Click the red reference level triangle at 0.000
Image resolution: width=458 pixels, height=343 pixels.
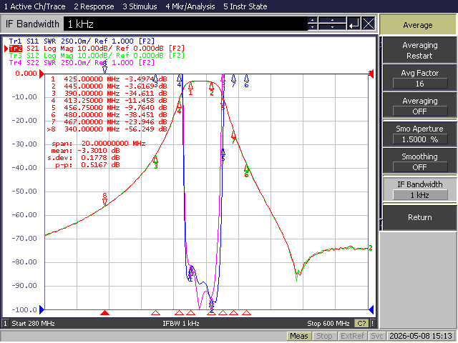[42, 74]
